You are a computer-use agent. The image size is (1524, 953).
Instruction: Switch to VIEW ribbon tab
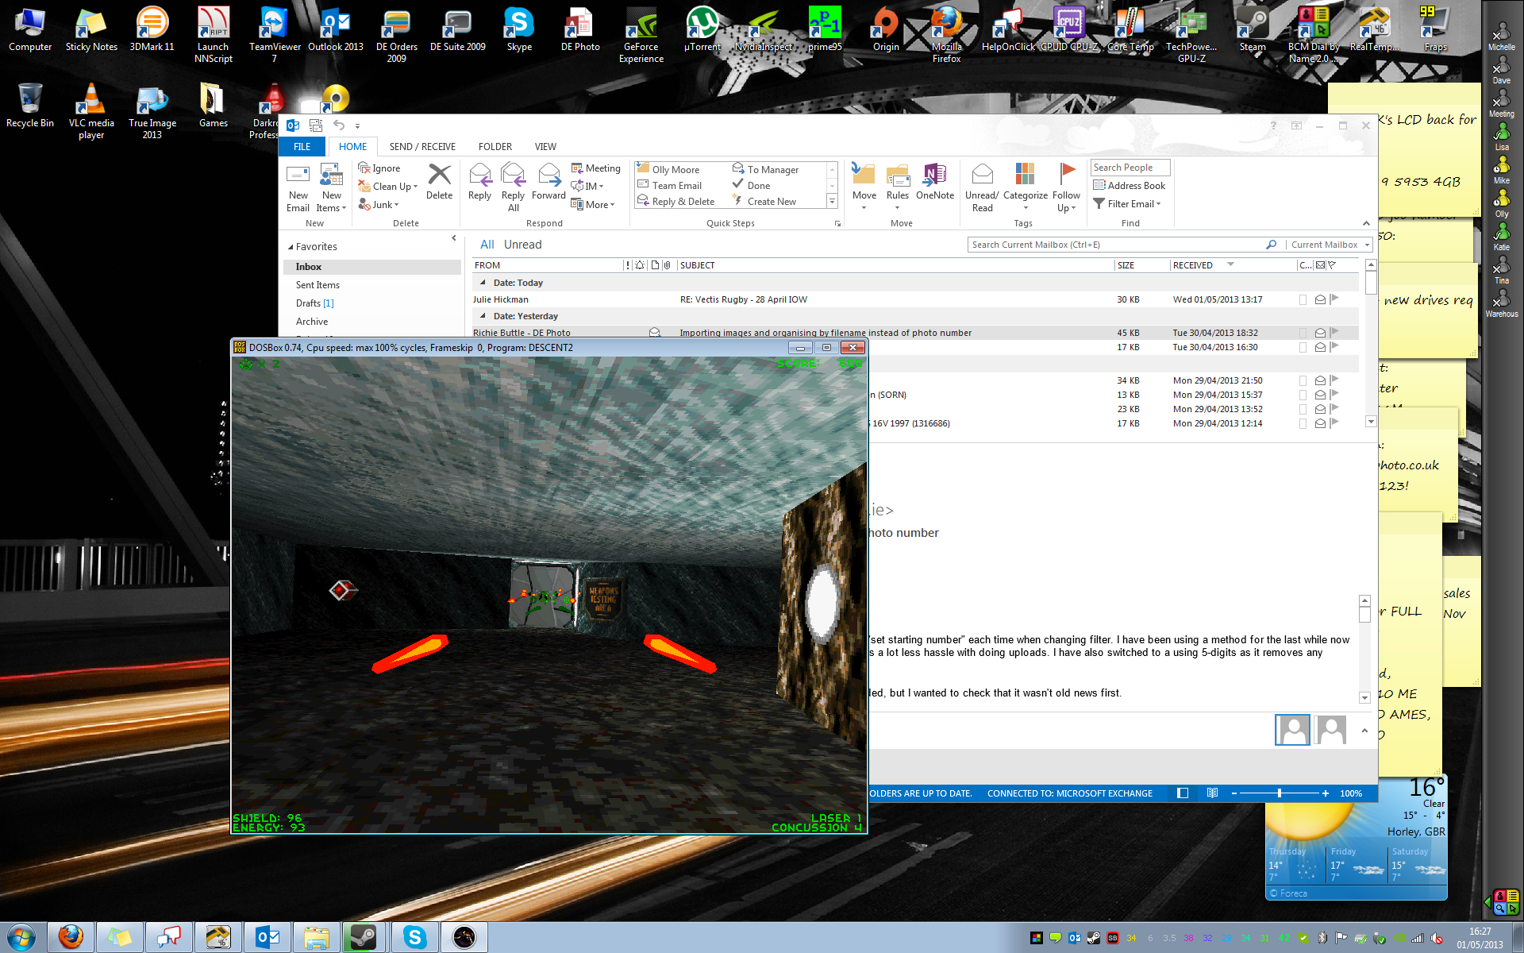coord(545,147)
